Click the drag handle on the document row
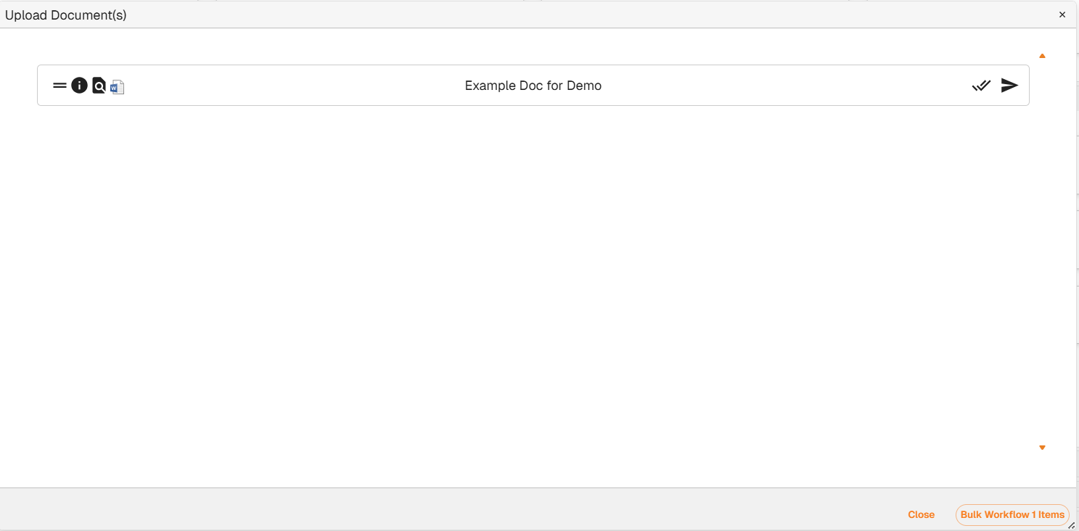 pos(60,86)
